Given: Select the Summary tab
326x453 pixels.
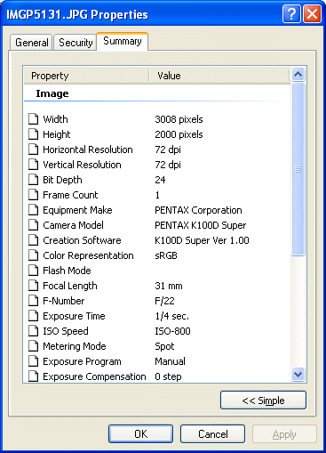Looking at the screenshot, I should (x=123, y=41).
